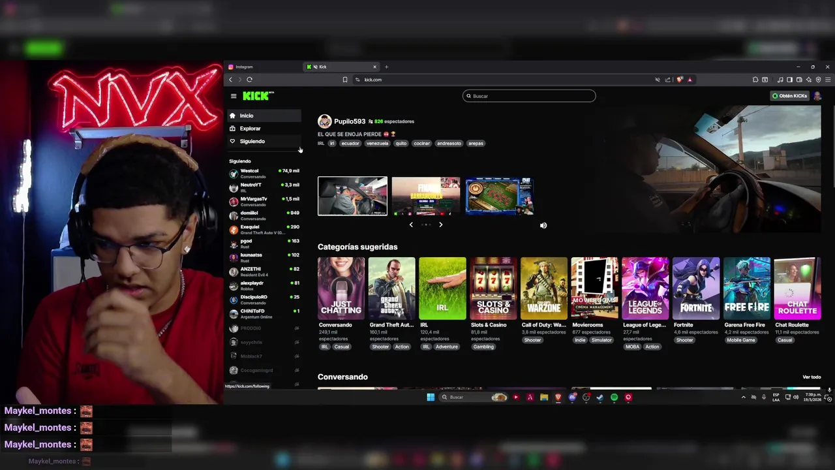Screen dimensions: 835x470
Task: Click the Obtén KICKs button
Action: click(789, 96)
